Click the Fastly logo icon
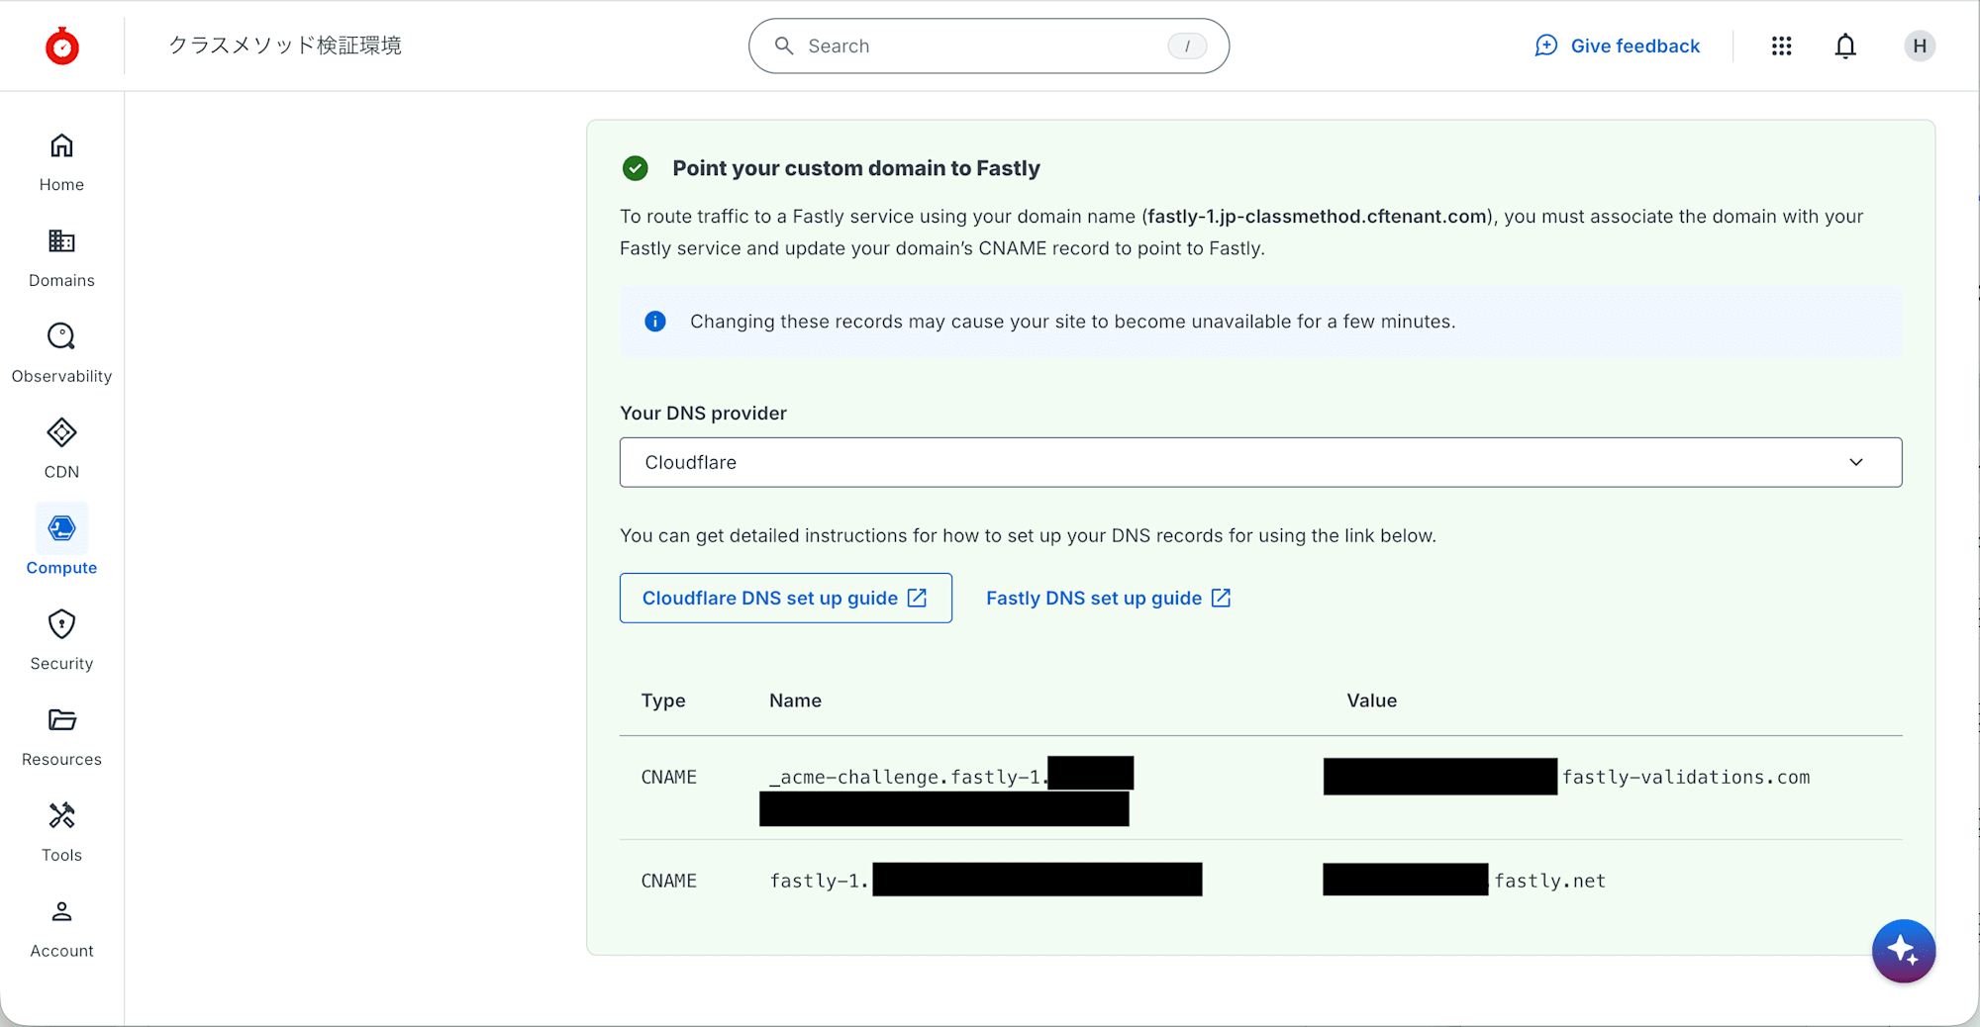 62,47
